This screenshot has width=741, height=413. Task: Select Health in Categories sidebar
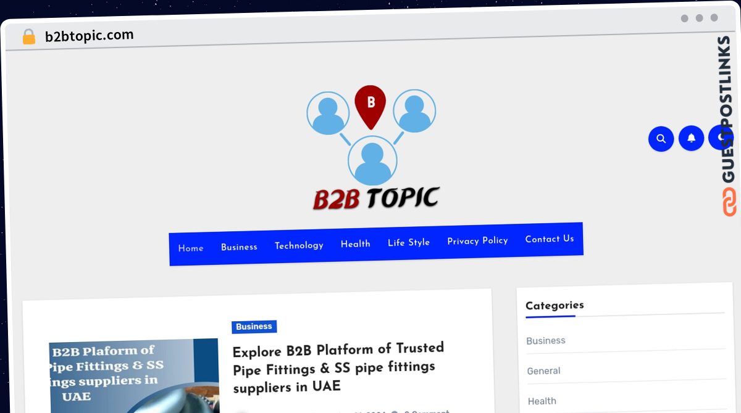542,401
